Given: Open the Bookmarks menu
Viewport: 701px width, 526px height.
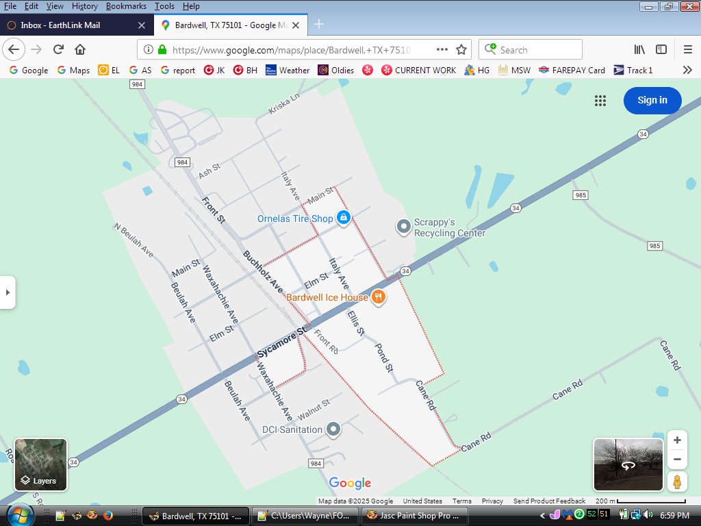Looking at the screenshot, I should pyautogui.click(x=126, y=6).
